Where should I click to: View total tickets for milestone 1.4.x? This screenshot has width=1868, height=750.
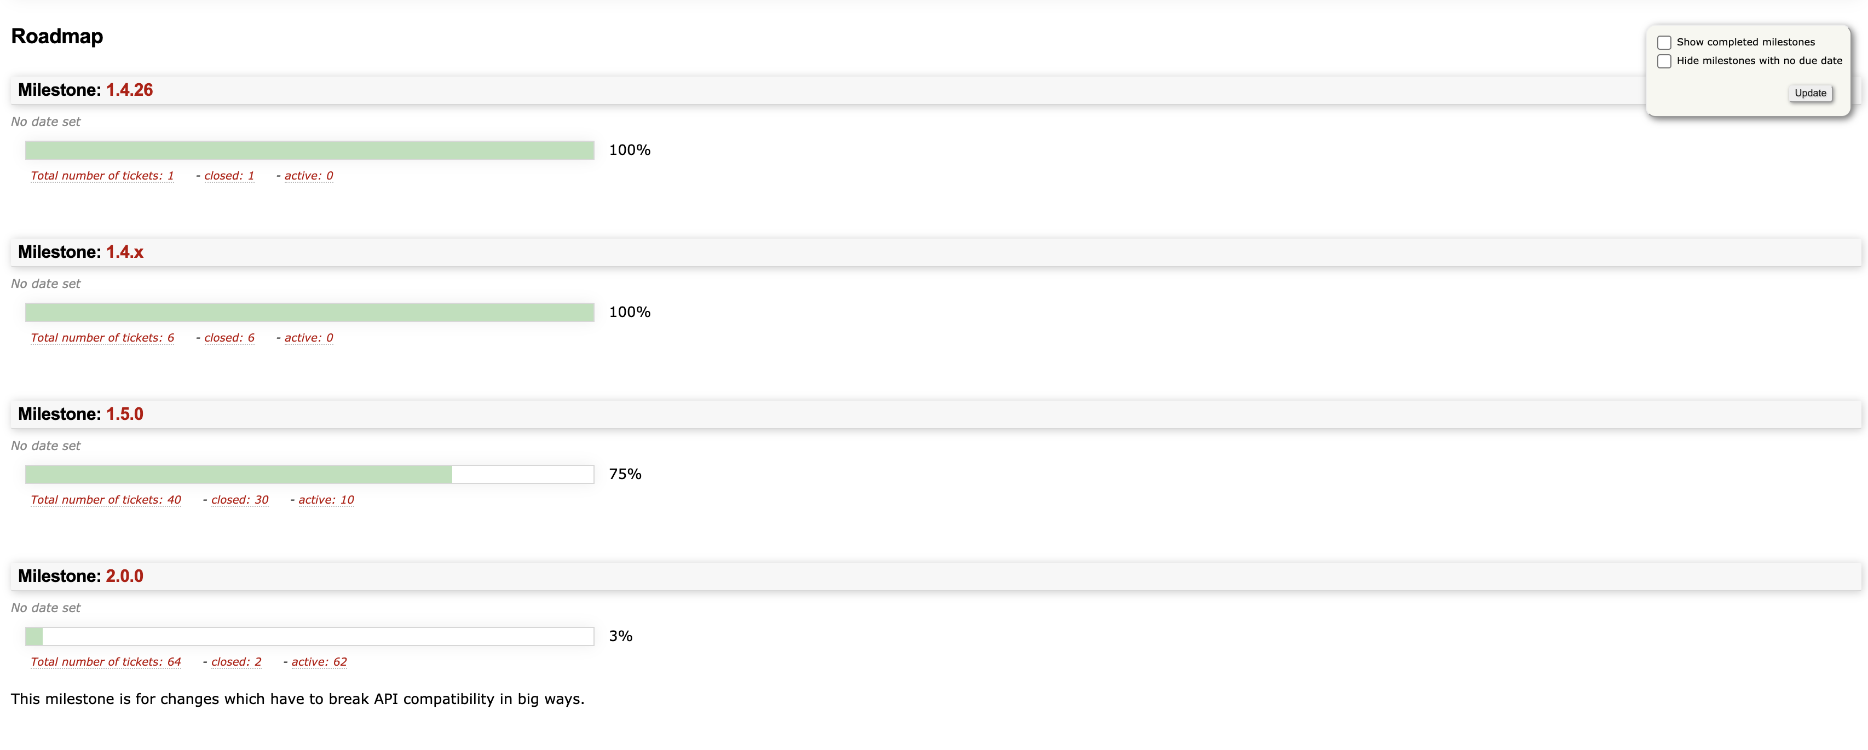click(101, 337)
